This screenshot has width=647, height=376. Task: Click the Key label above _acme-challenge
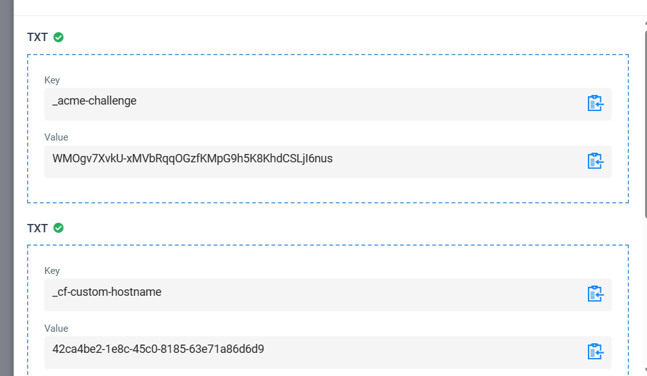click(52, 80)
